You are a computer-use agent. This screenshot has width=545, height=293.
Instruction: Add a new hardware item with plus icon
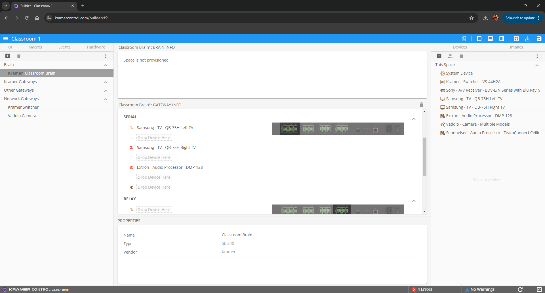coord(8,56)
